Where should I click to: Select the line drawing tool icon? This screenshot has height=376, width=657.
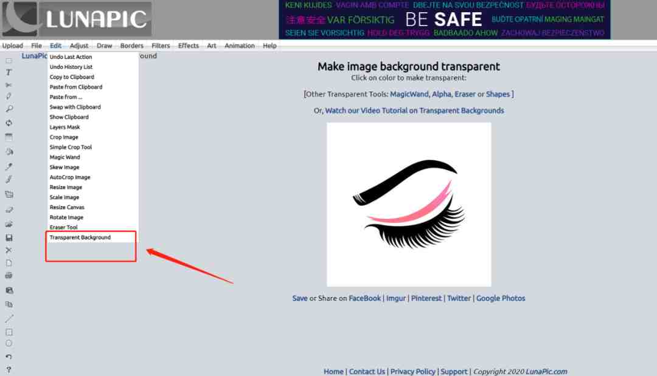[x=9, y=318]
